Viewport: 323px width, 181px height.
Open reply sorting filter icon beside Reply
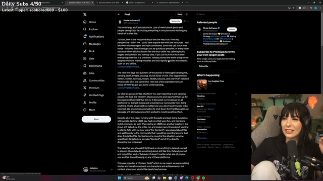click(x=187, y=15)
